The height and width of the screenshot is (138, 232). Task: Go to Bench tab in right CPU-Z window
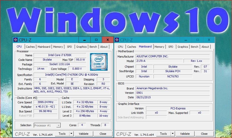click(x=195, y=47)
